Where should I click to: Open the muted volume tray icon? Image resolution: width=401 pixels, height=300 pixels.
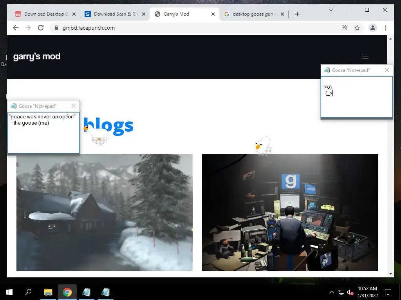(x=350, y=292)
